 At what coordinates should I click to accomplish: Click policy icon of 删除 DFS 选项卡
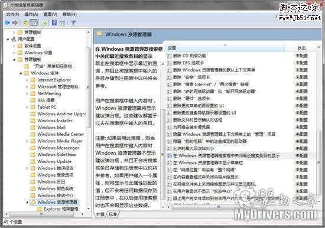point(170,63)
